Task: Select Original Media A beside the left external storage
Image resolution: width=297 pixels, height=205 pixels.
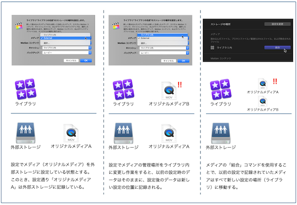Action: pos(71,133)
